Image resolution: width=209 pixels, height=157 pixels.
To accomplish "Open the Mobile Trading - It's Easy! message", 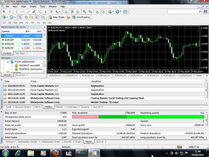I will (104, 102).
